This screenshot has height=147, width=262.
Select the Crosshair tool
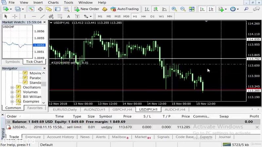click(15, 16)
